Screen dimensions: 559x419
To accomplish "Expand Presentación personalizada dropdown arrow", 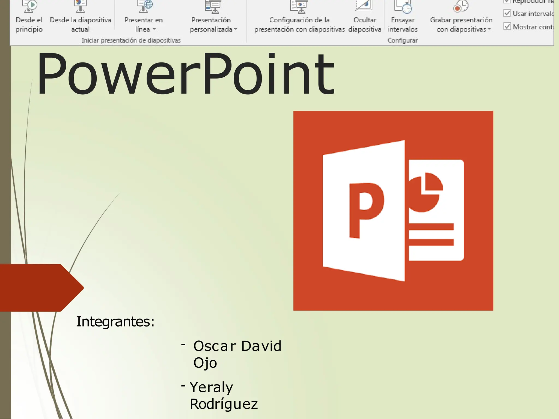I will click(x=236, y=29).
